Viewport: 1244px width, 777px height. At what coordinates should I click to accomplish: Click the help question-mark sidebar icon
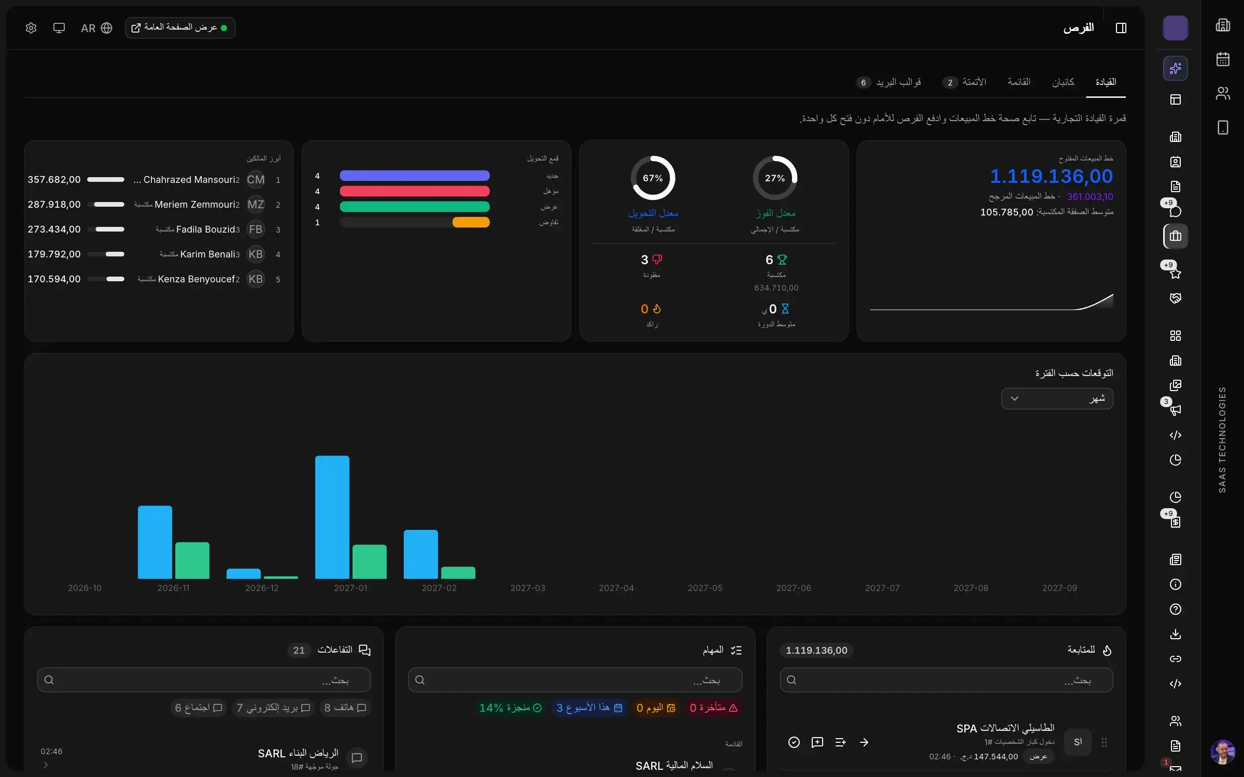coord(1175,609)
